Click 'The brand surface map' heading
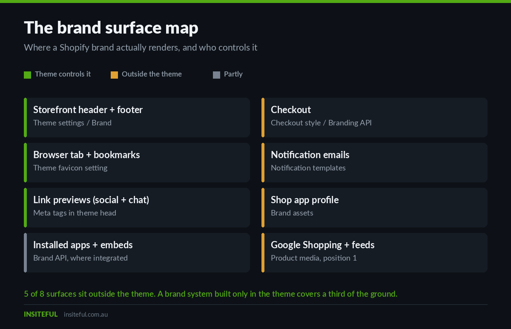Image resolution: width=511 pixels, height=329 pixels. pos(111,28)
